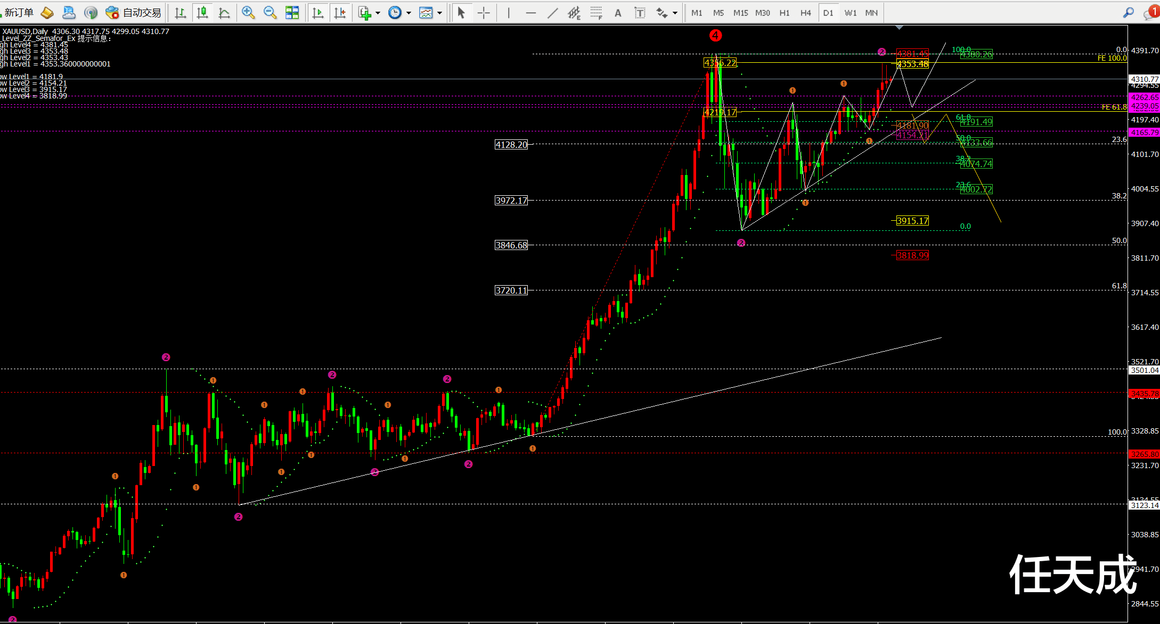
Task: Click the 新订单 (New Order) button
Action: 18,12
